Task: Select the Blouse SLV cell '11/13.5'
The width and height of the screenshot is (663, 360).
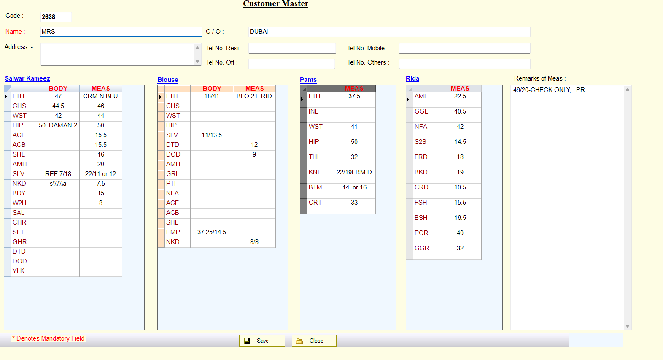Action: coord(212,135)
